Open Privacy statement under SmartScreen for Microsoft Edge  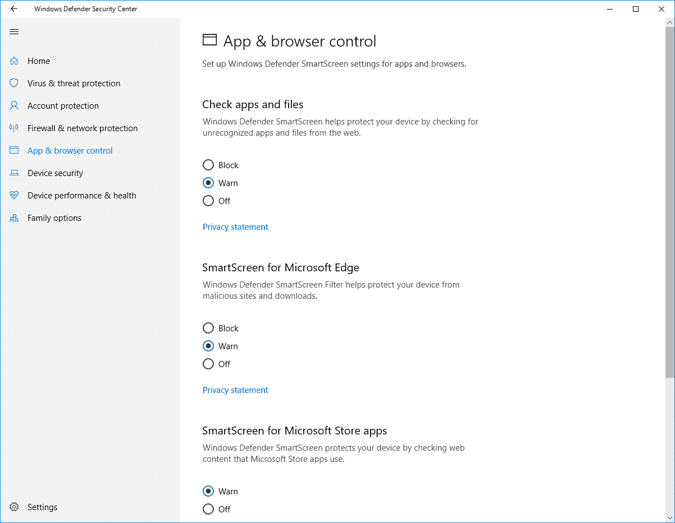point(235,390)
